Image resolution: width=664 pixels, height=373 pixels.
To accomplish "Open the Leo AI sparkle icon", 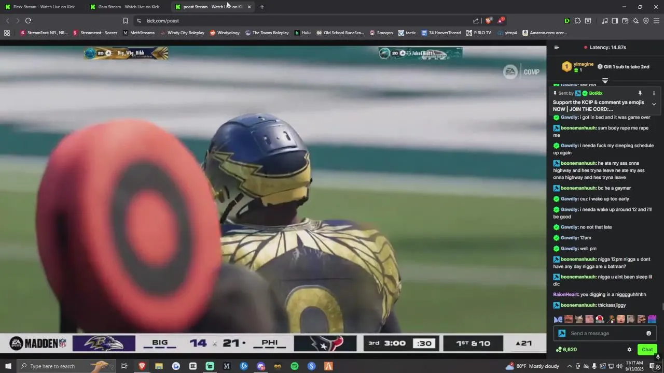I will pos(635,21).
